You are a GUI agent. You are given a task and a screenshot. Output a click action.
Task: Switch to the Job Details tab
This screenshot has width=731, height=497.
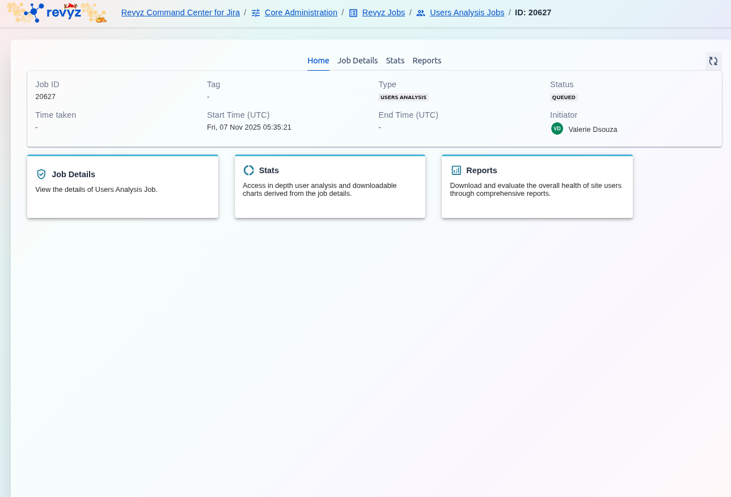click(357, 61)
